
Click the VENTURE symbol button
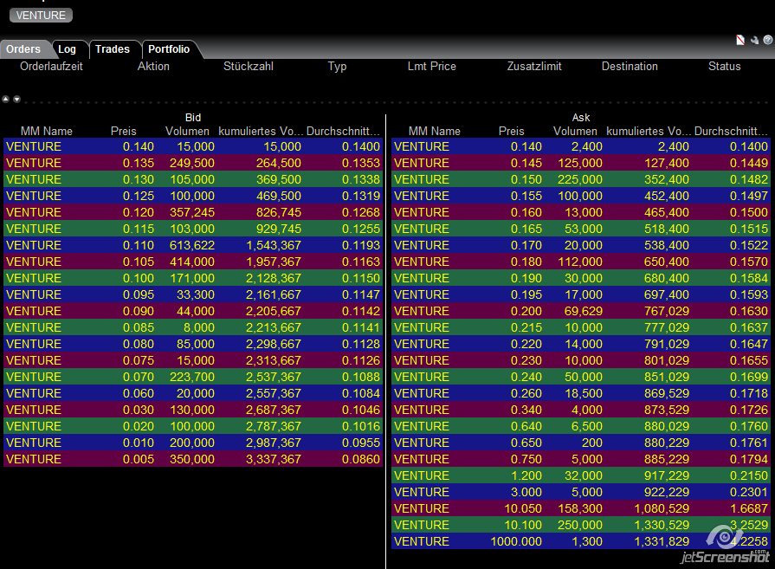pos(41,16)
